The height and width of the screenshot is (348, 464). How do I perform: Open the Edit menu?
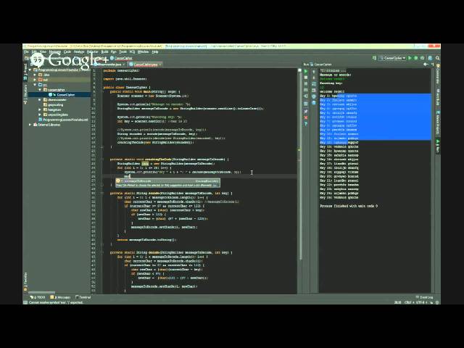(x=34, y=51)
